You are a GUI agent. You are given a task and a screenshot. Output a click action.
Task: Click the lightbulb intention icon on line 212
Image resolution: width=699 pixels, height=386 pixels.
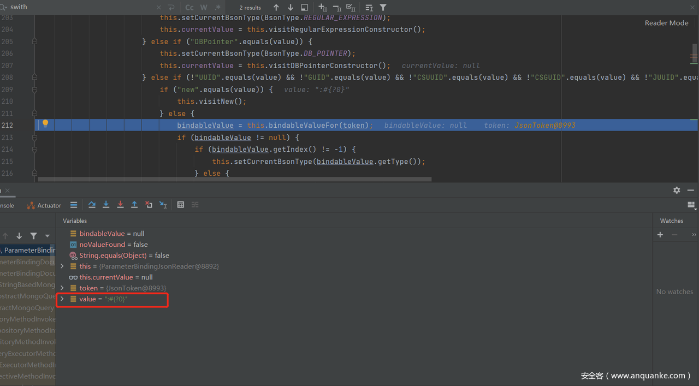pyautogui.click(x=45, y=124)
